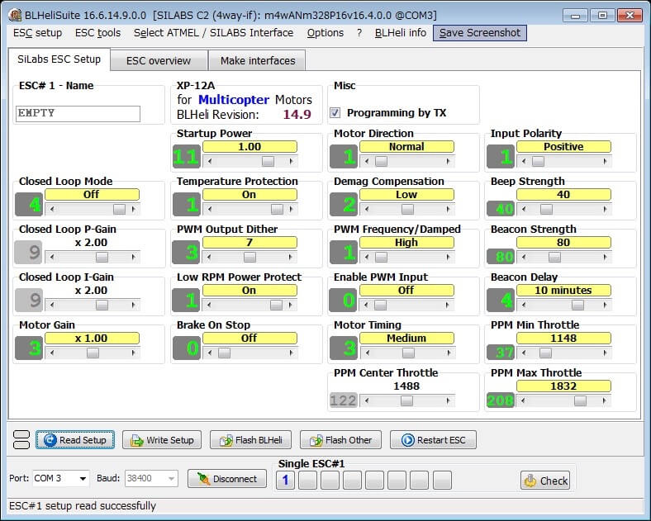
Task: Click Startup Power left arrow
Action: [x=210, y=161]
